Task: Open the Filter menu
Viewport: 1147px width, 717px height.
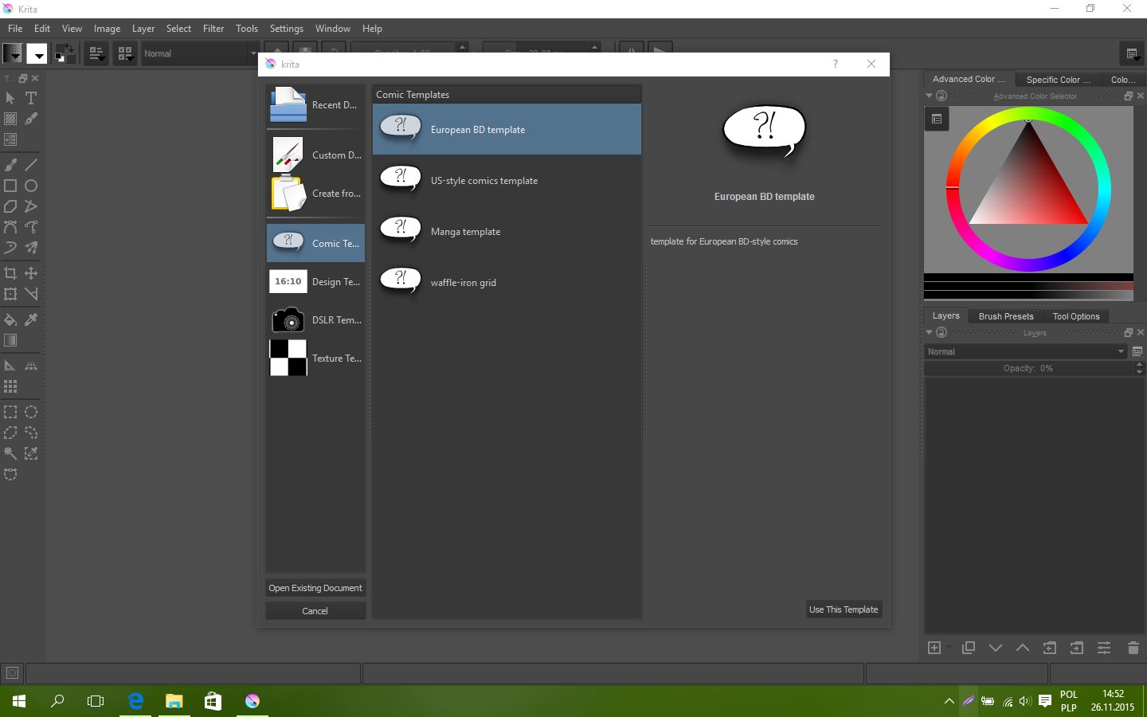Action: (x=213, y=28)
